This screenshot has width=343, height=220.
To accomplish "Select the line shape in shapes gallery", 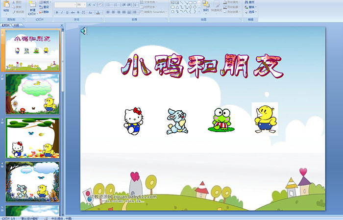I will click(x=181, y=2).
